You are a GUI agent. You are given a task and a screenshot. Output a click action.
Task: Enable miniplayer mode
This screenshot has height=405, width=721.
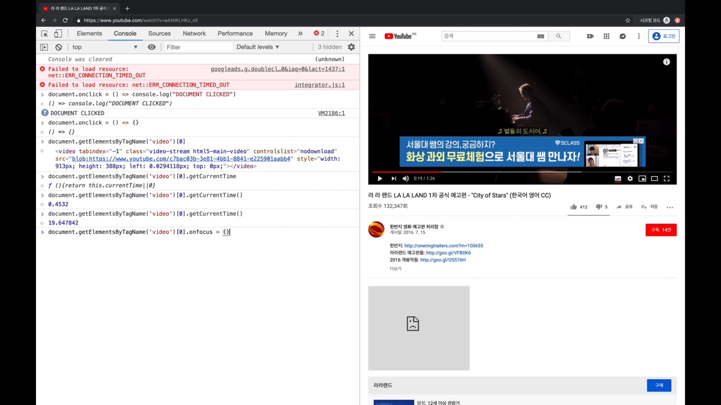642,178
